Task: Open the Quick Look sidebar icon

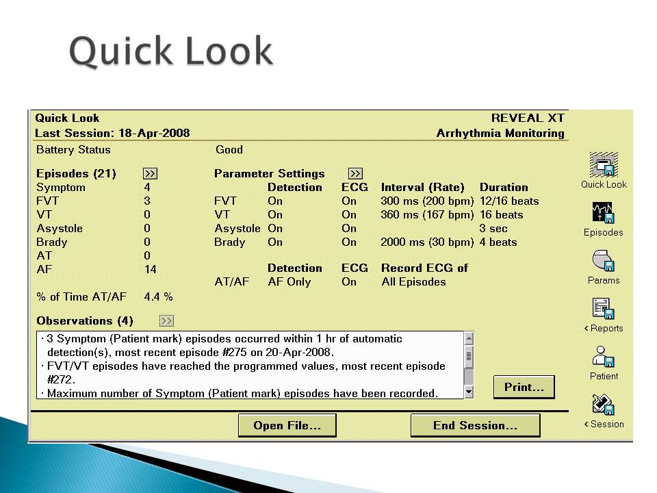Action: [604, 165]
